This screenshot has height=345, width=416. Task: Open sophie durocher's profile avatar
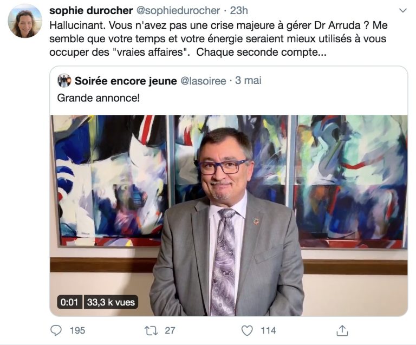[25, 21]
